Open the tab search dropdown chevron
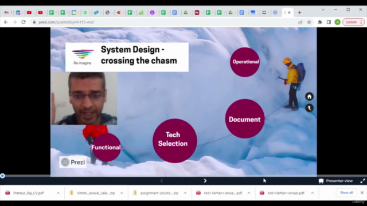Viewport: 367px width, 206px height. pyautogui.click(x=323, y=10)
